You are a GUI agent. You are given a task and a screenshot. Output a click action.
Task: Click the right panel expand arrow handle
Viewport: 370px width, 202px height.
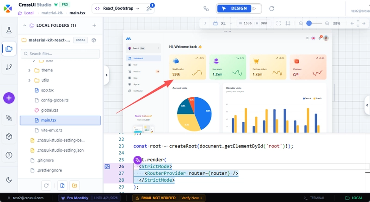point(367,105)
